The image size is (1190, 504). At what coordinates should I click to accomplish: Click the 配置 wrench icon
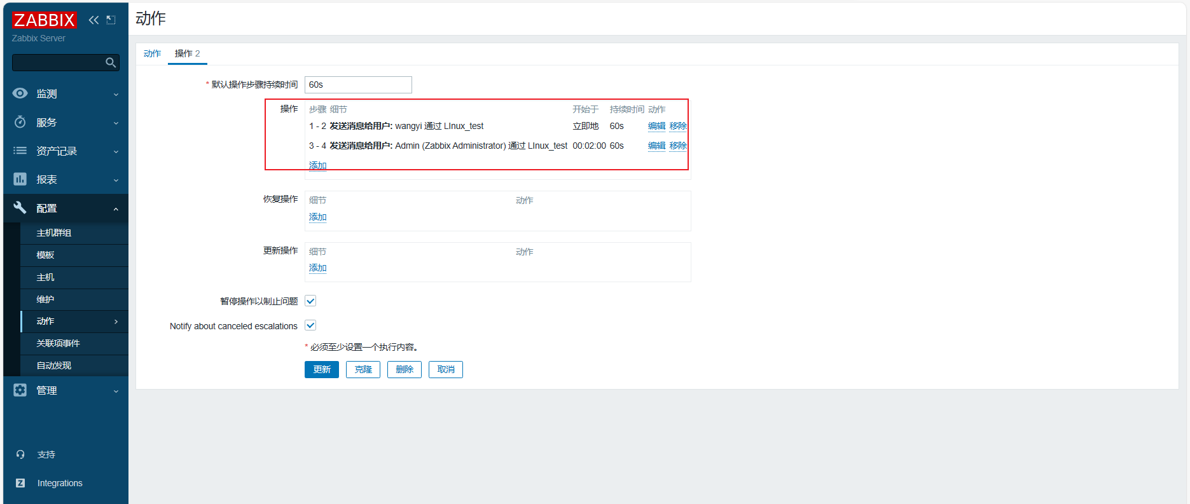[x=20, y=208]
